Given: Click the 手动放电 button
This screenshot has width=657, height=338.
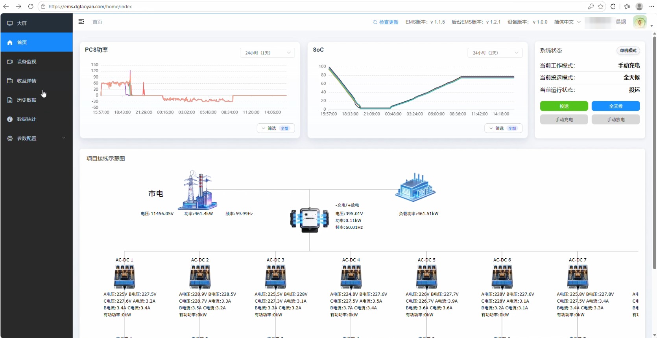Looking at the screenshot, I should point(616,119).
